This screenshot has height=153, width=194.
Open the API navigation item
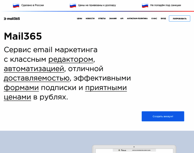coord(122,19)
